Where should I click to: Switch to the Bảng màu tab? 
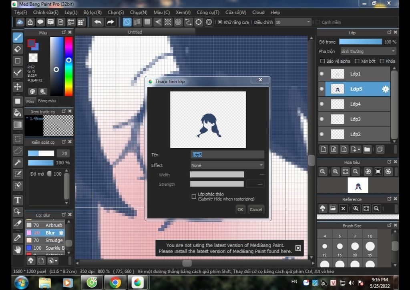tap(47, 101)
